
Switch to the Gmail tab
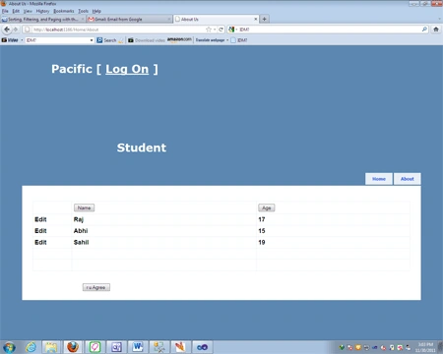129,20
